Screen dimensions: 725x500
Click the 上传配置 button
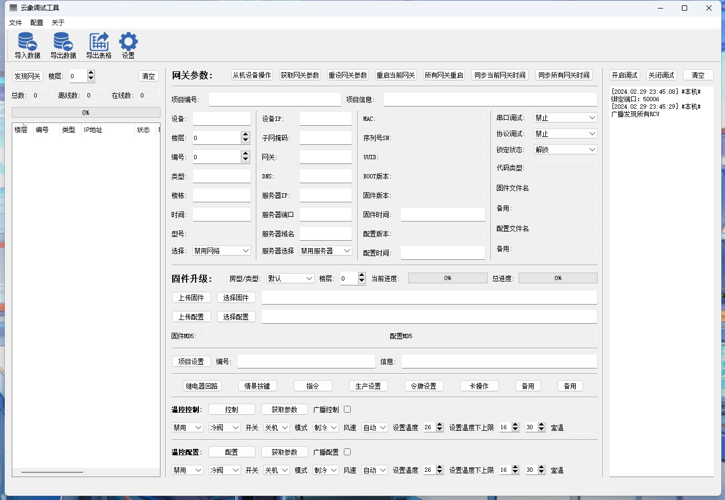[191, 317]
